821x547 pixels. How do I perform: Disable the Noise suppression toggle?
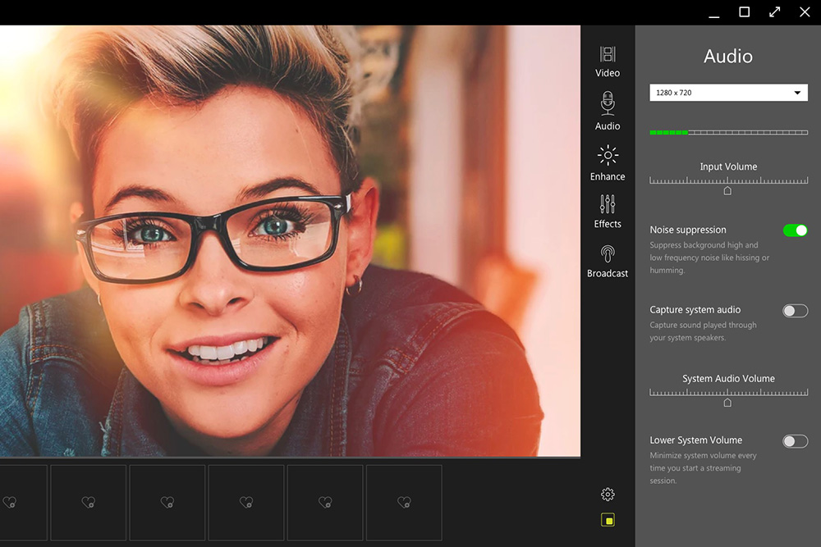(x=794, y=230)
